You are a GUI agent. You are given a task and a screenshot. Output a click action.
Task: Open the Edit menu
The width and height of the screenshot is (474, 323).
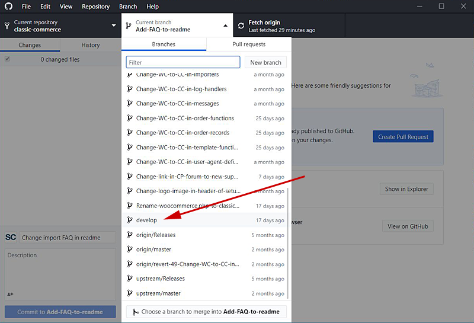click(x=46, y=7)
